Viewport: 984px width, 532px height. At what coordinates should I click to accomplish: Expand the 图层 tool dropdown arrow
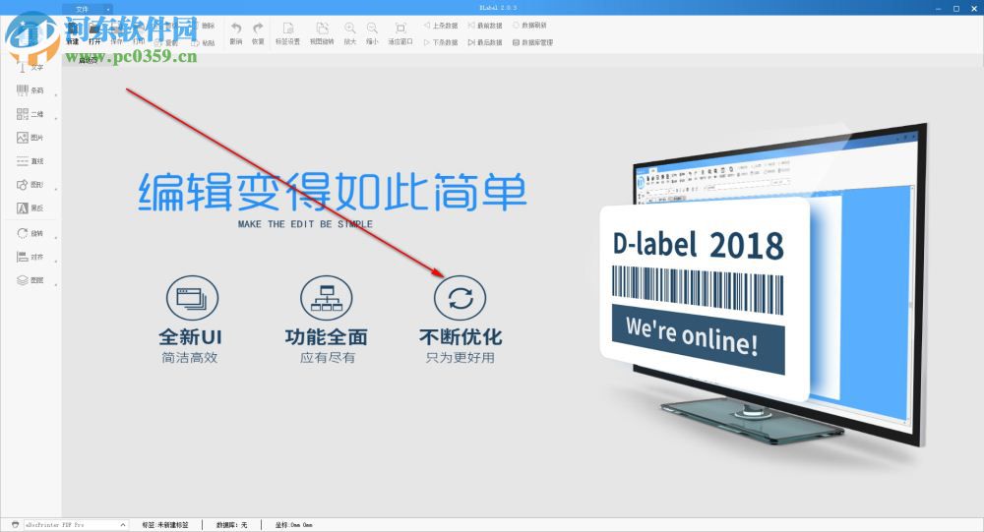(56, 285)
